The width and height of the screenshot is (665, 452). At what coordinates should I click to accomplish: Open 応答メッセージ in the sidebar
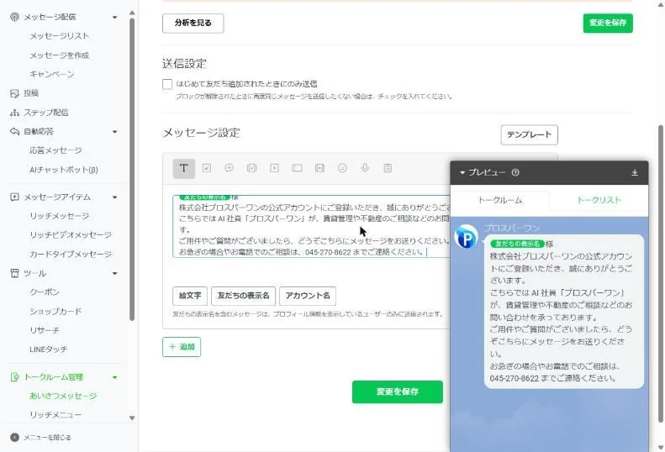tap(55, 150)
